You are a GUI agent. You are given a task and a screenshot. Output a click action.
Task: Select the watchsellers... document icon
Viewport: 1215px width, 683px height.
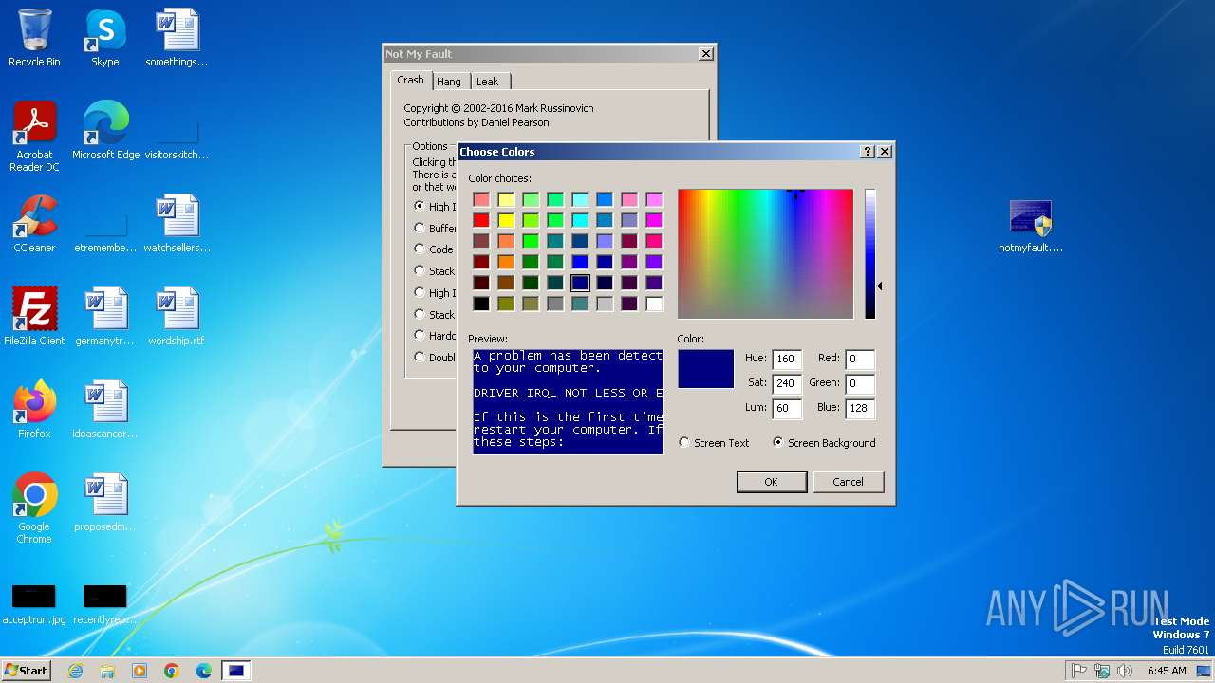coord(177,223)
